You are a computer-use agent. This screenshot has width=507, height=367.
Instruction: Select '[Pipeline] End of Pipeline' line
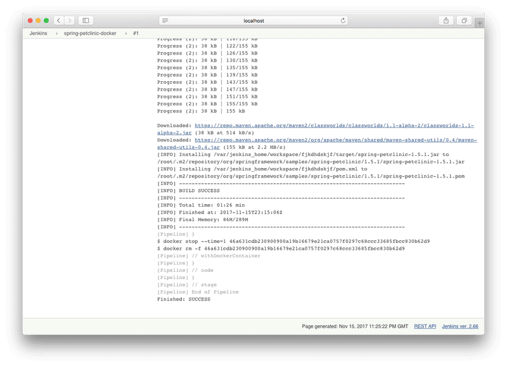point(198,292)
